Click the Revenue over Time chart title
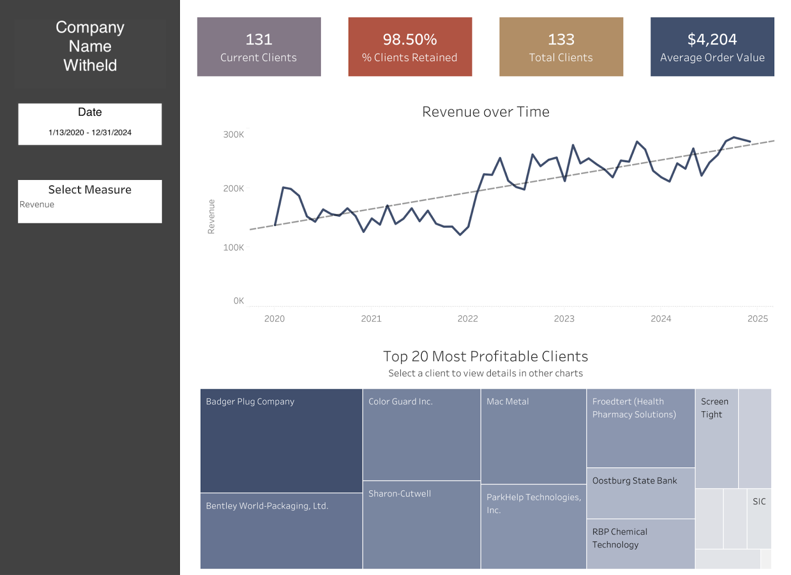This screenshot has height=575, width=791. pyautogui.click(x=485, y=112)
